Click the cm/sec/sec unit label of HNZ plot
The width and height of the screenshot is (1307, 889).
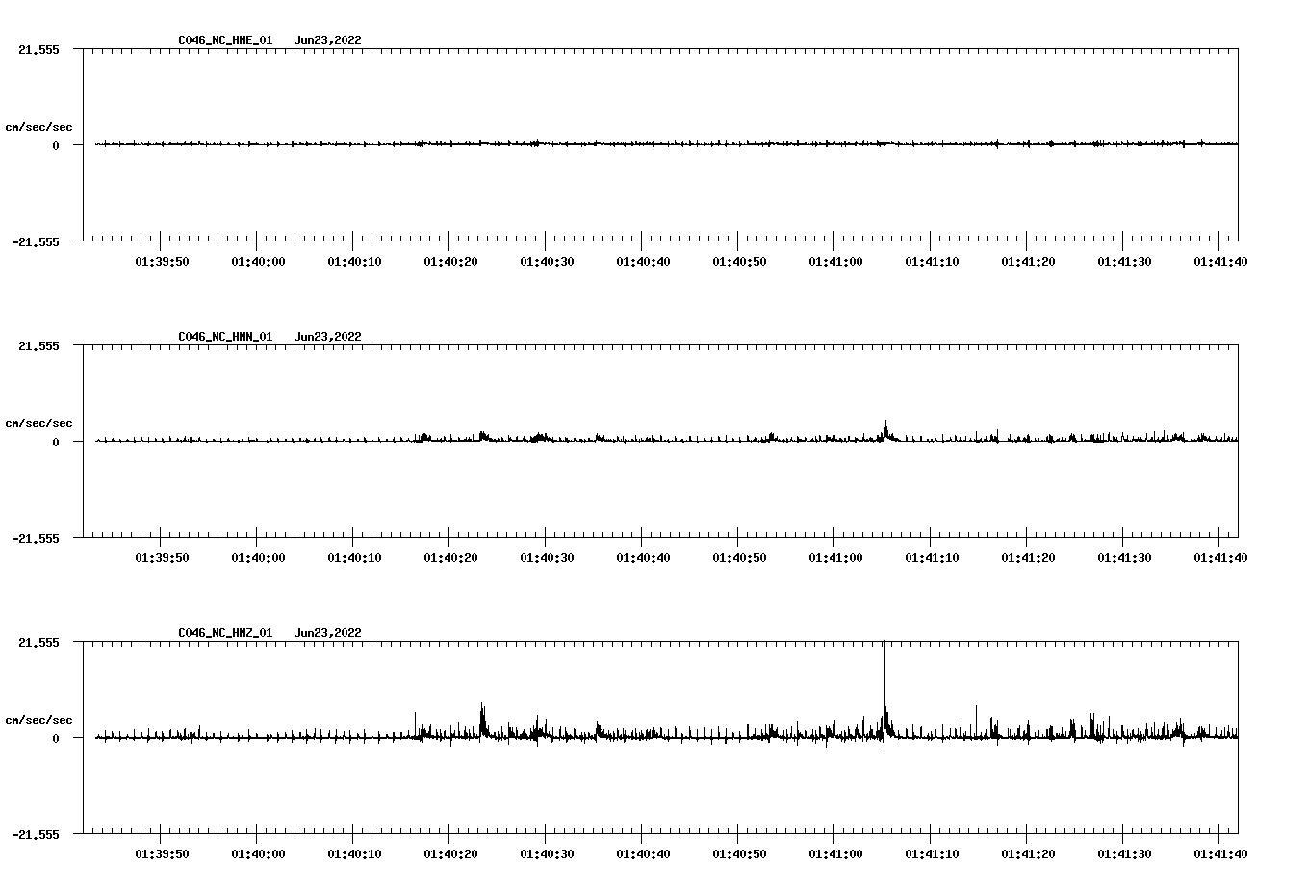point(38,720)
